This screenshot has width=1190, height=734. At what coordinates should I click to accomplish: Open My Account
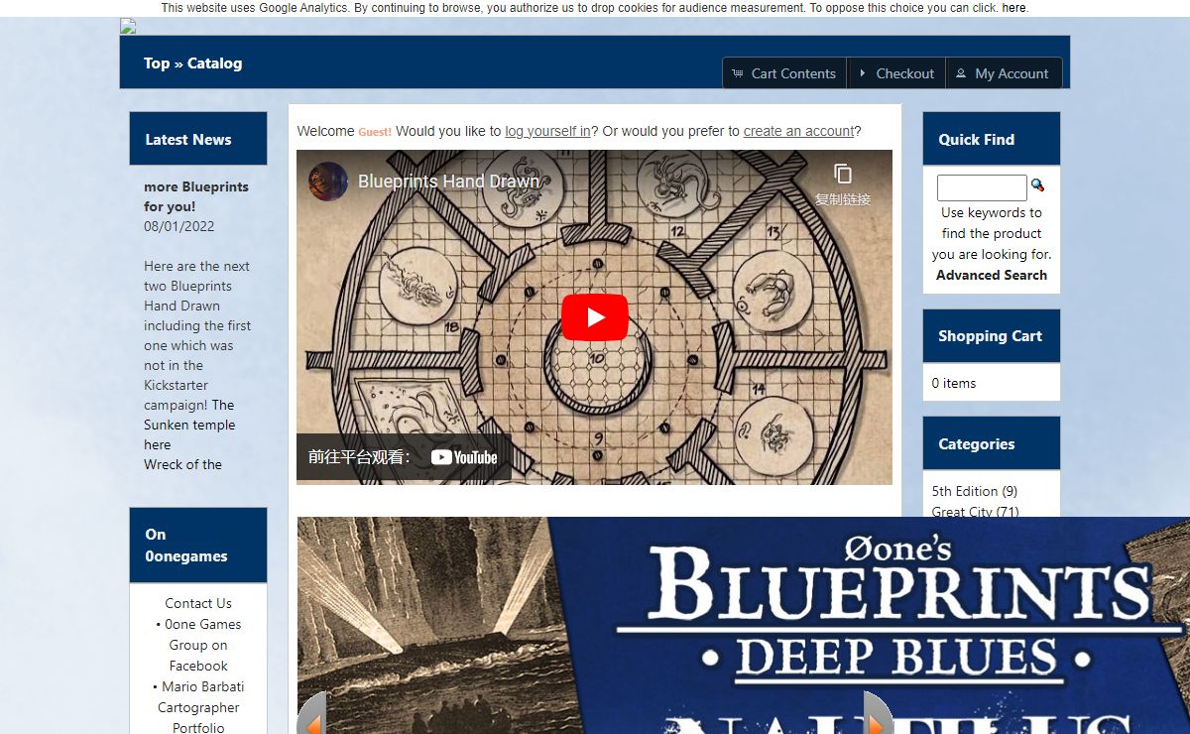tap(1004, 73)
